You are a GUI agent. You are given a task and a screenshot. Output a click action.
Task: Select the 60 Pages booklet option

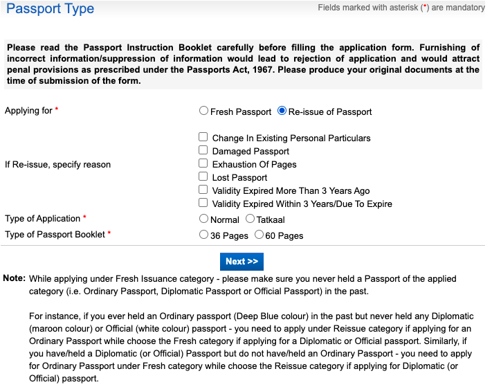click(x=259, y=235)
